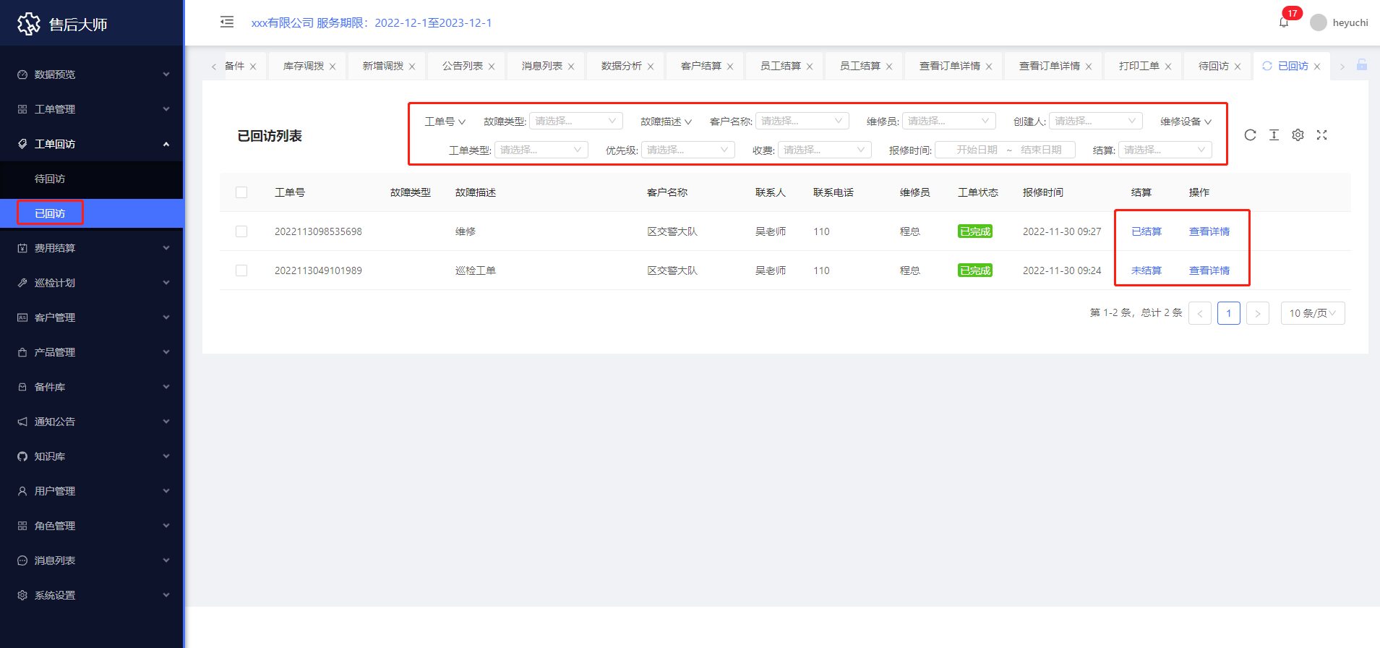Check the row for order 202113098535698
This screenshot has height=648, width=1380.
tap(241, 231)
